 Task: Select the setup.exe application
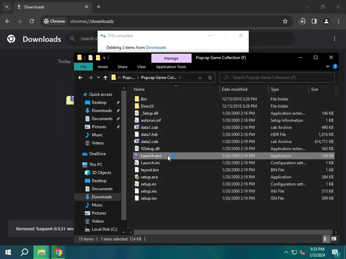[x=149, y=177]
